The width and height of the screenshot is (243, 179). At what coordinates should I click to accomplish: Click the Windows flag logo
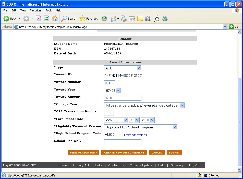coord(237,10)
